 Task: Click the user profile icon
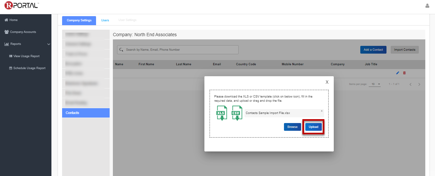click(x=427, y=6)
